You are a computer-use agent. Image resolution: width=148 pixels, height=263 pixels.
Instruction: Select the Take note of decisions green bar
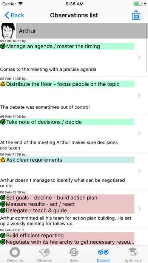[70, 122]
